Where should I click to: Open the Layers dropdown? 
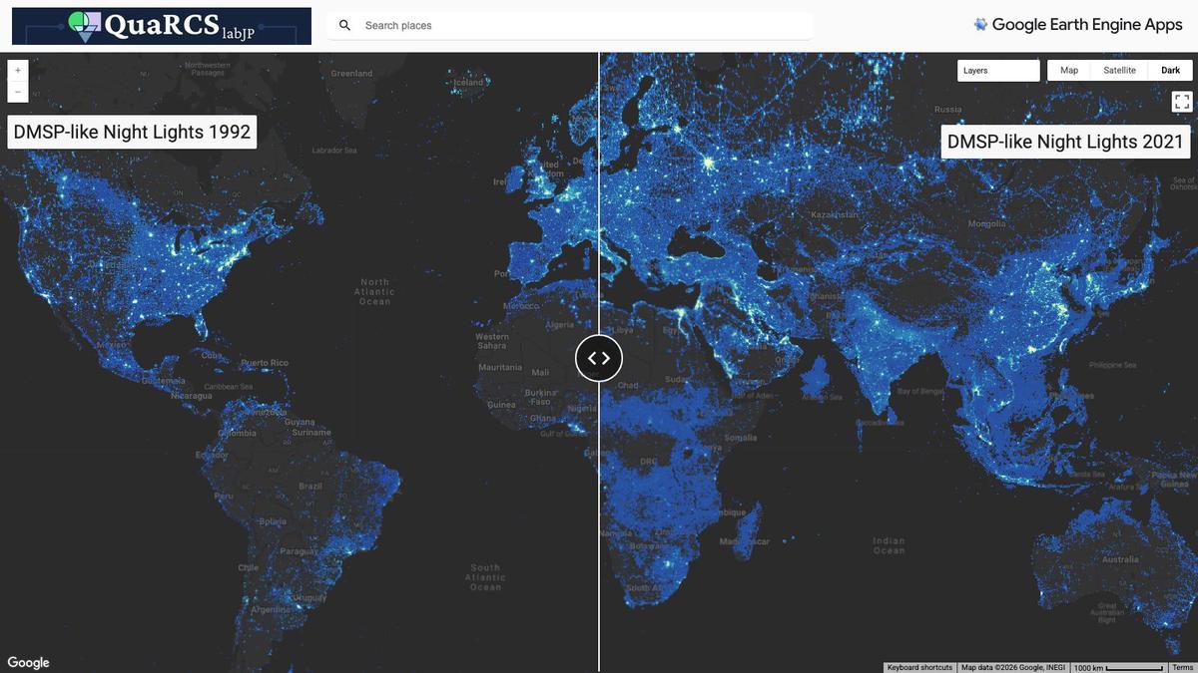pos(998,71)
